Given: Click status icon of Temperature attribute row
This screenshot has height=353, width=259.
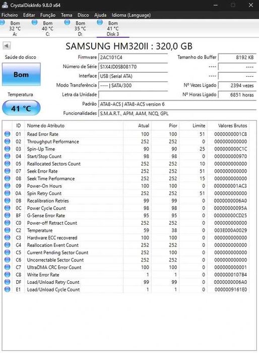Looking at the screenshot, I should (x=7, y=230).
